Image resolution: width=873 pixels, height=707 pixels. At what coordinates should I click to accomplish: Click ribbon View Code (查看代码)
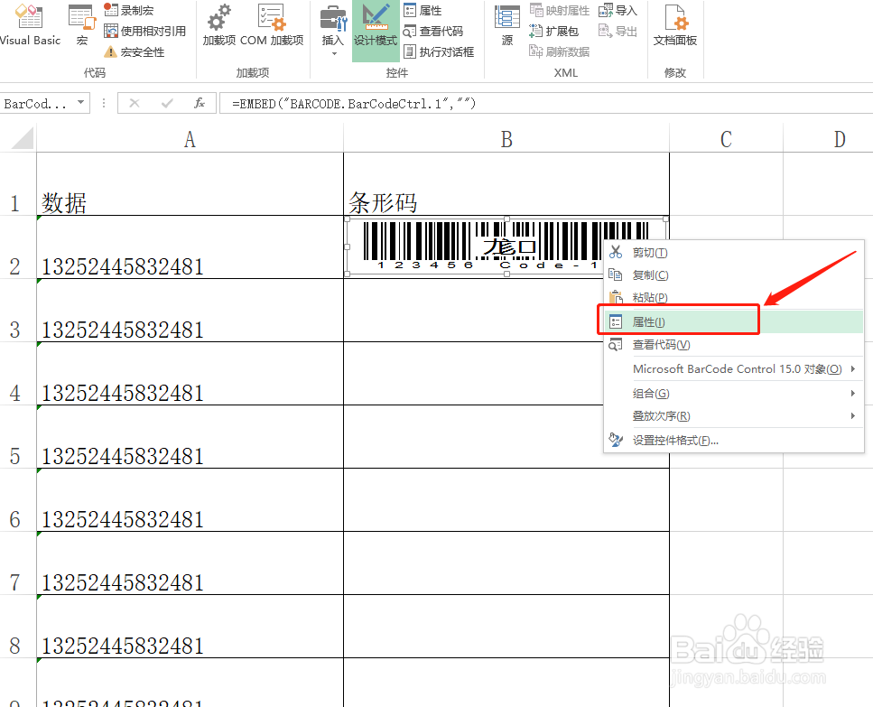[x=433, y=32]
